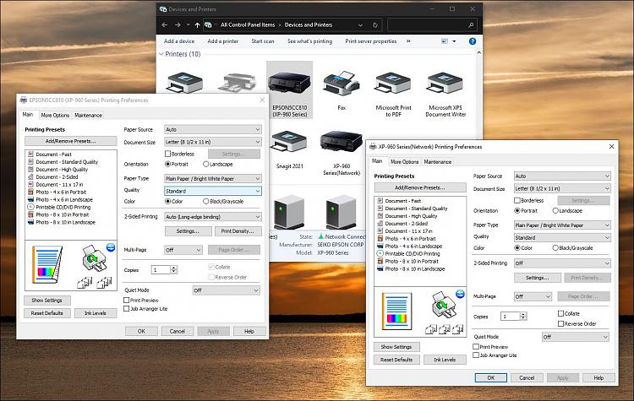Open Quality dropdown in EPSON5CC810 dialog

213,191
